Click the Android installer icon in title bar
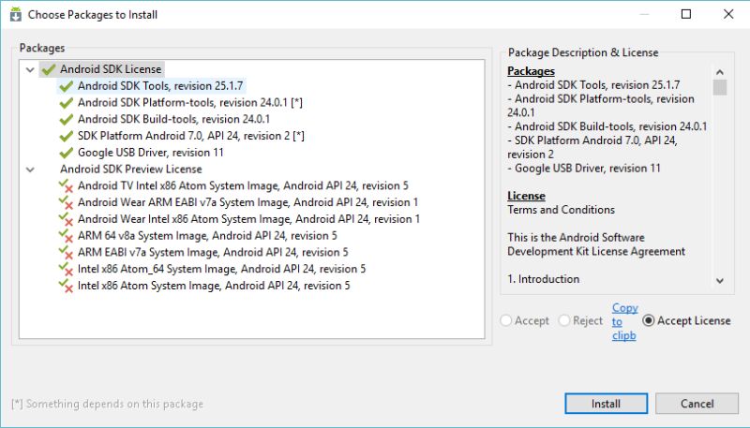Image resolution: width=750 pixels, height=428 pixels. pos(16,14)
